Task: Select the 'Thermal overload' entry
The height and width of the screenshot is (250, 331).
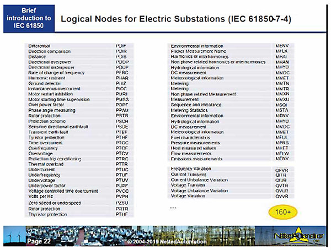Action: pyautogui.click(x=46, y=164)
